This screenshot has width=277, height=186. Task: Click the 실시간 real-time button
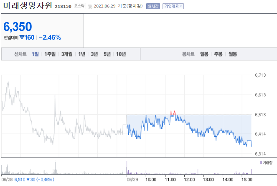point(153,6)
